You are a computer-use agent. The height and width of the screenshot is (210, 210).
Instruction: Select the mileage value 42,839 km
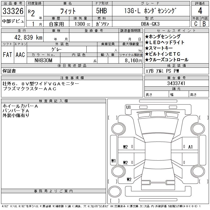coord(27,37)
